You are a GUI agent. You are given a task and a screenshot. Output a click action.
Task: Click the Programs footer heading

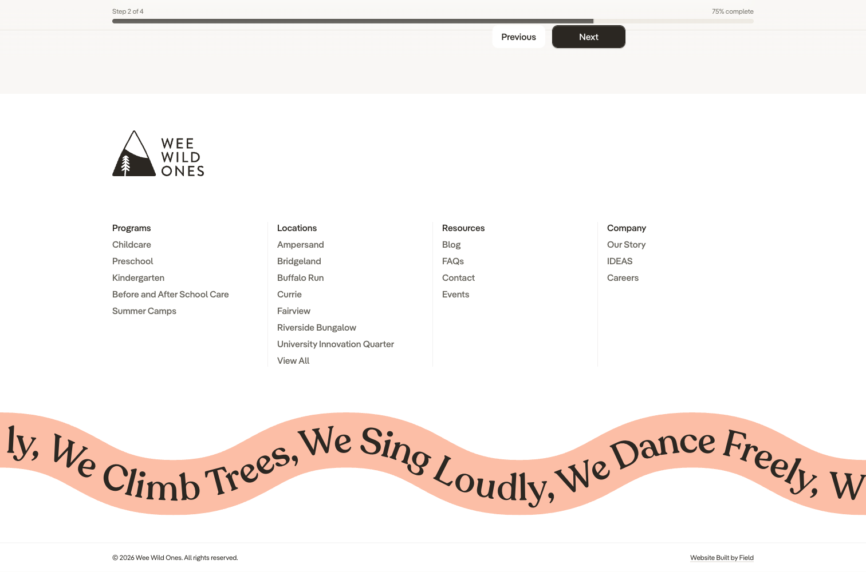132,228
